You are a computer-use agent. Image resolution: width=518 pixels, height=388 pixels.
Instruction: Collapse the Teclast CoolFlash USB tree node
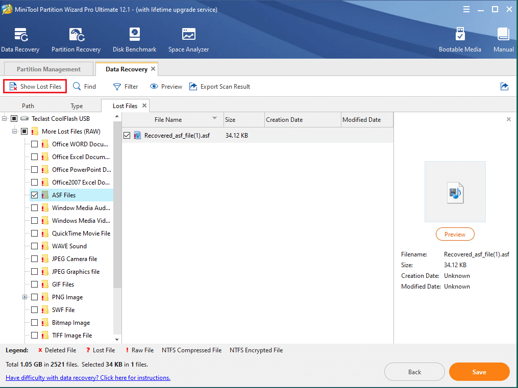click(x=4, y=118)
